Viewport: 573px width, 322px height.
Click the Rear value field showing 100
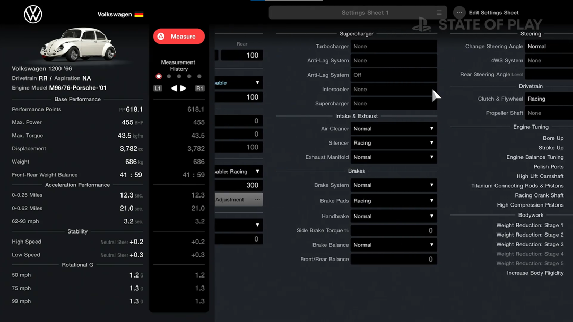(242, 56)
